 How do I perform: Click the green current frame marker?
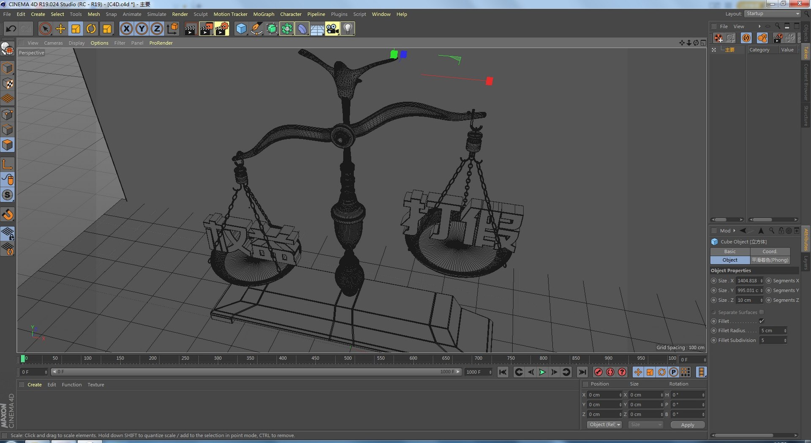click(23, 358)
